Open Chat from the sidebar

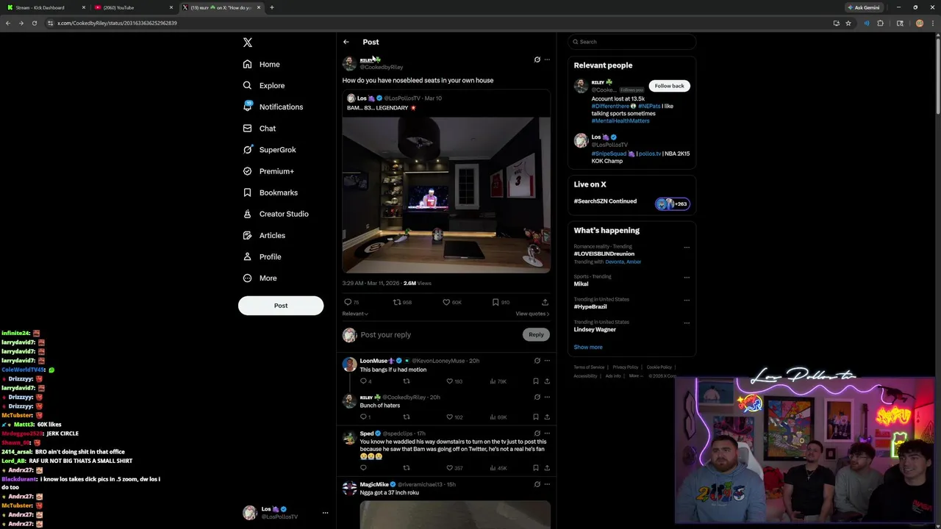[259, 128]
